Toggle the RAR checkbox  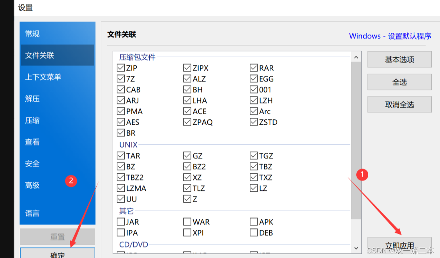point(254,68)
